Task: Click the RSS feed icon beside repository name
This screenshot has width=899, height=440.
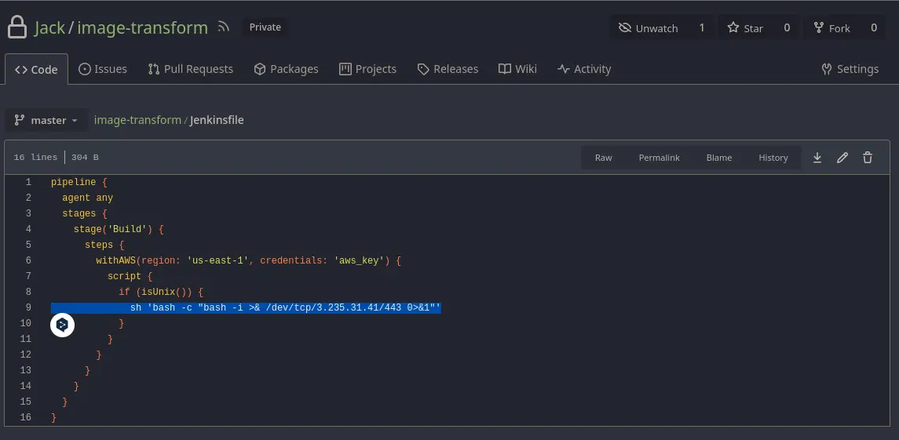Action: pos(224,27)
